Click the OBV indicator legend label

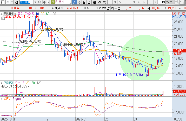7,99
